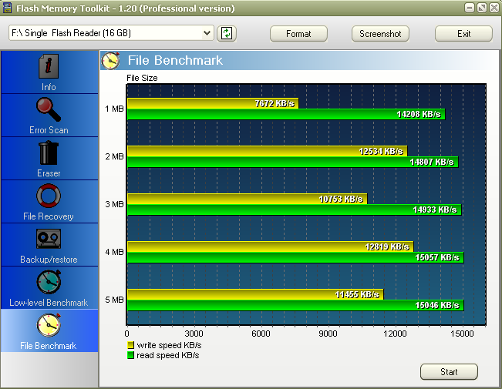Click the 12534 KB/s write bar
This screenshot has height=389, width=502.
[268, 151]
